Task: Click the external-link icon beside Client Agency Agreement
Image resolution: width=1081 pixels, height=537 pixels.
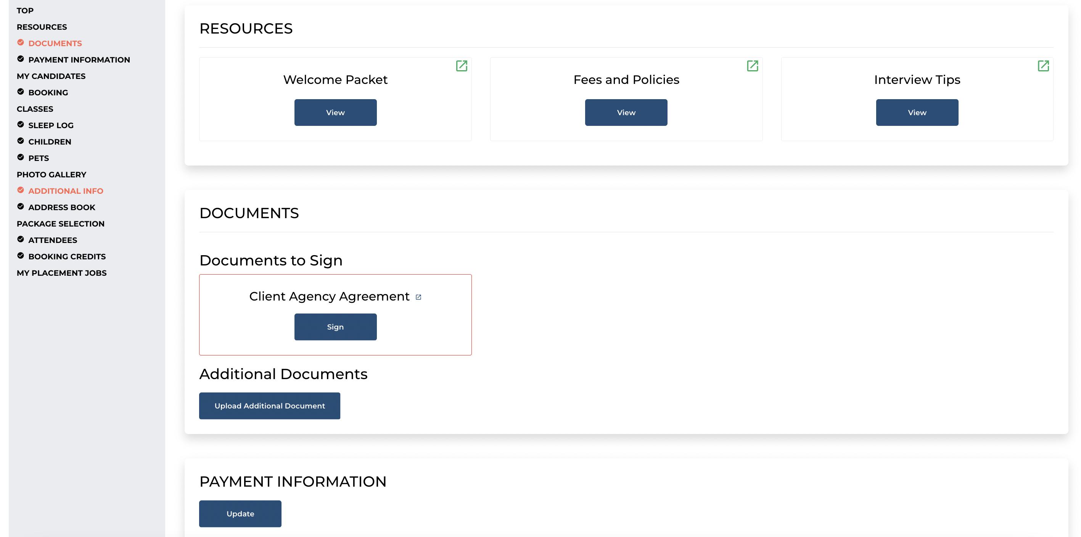Action: click(418, 297)
